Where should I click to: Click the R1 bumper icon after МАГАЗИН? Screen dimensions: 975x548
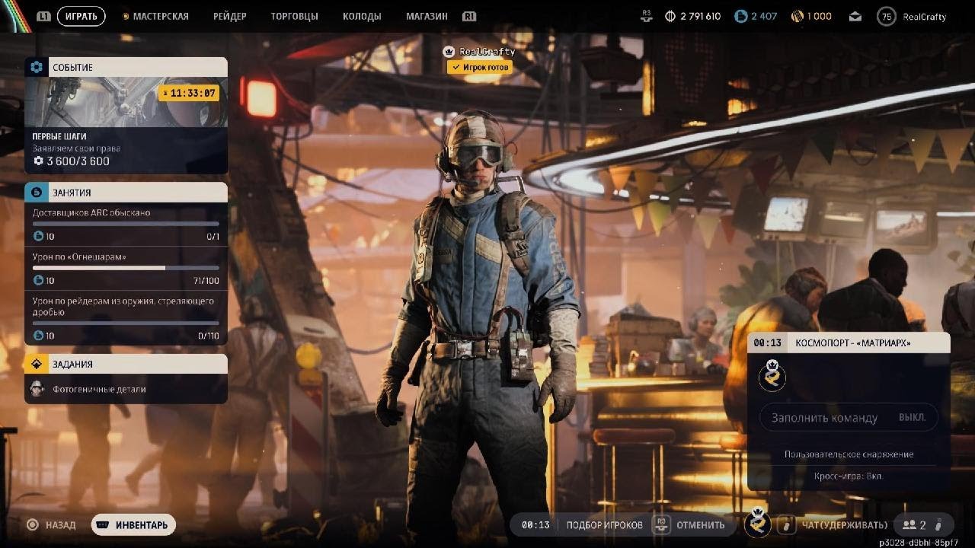tap(469, 16)
